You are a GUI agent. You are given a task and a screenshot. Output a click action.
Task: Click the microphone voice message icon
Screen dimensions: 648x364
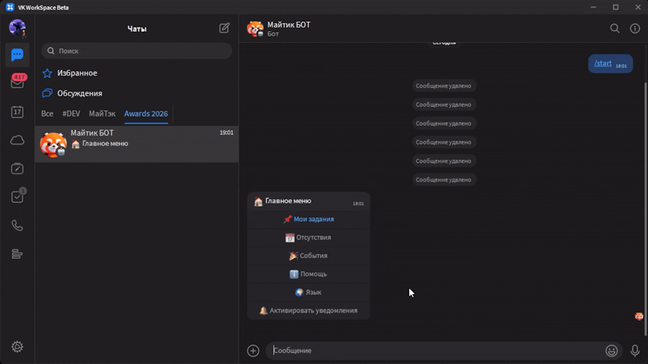[x=635, y=351]
